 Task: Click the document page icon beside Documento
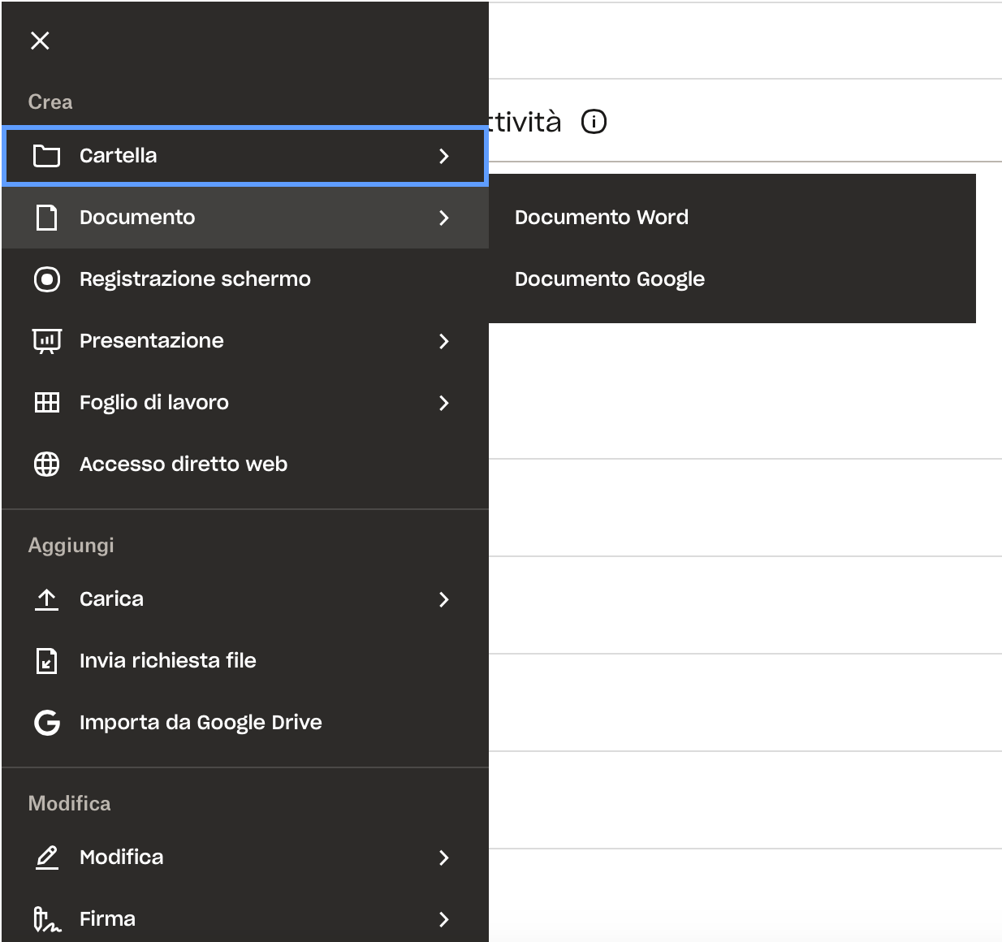(46, 218)
